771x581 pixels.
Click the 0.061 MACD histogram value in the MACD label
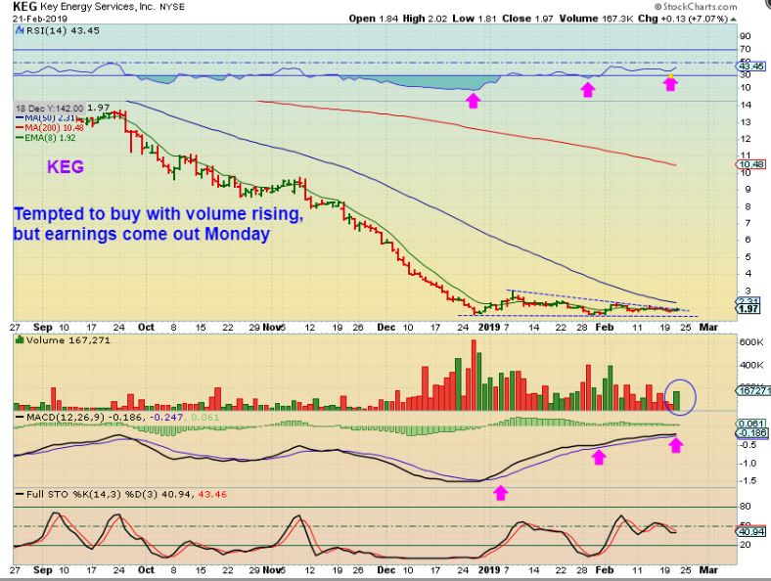[204, 418]
